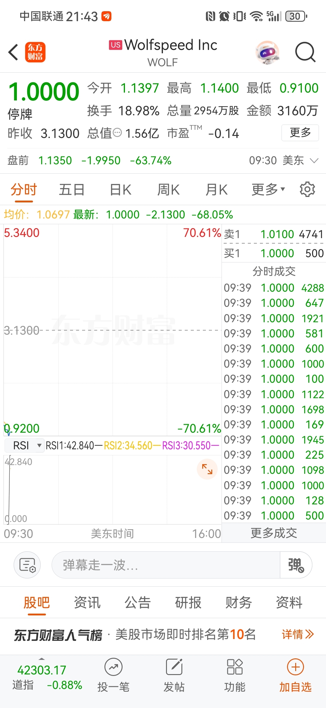The image size is (326, 708).
Task: Tap the trade row with volume 1698
Action: point(274,409)
